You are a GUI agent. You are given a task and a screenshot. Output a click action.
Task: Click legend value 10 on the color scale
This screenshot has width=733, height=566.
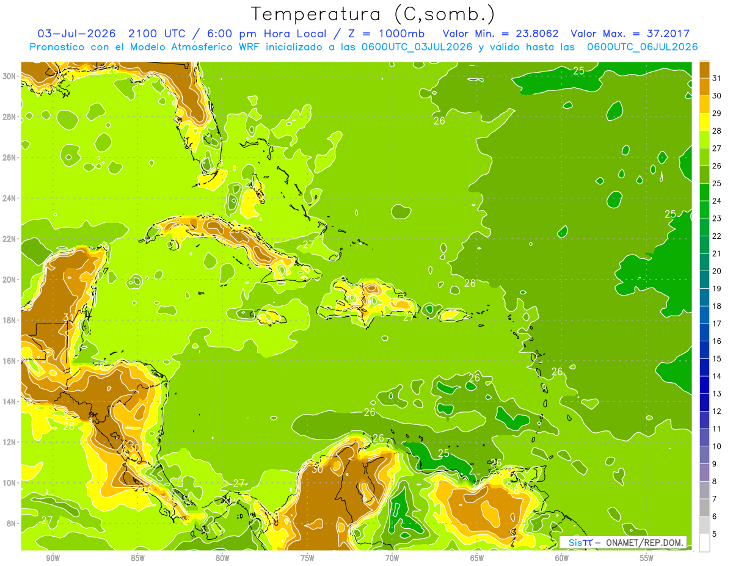click(717, 446)
